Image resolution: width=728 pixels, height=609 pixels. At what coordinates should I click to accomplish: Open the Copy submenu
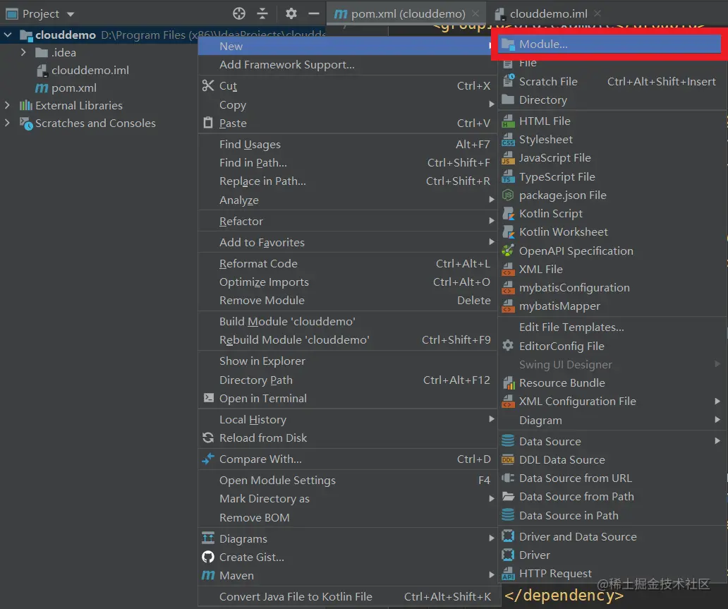346,104
